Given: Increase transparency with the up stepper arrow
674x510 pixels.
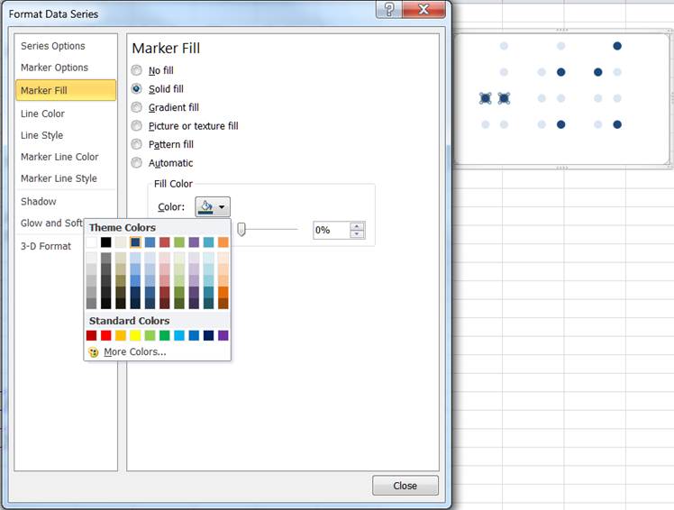Looking at the screenshot, I should pos(358,225).
